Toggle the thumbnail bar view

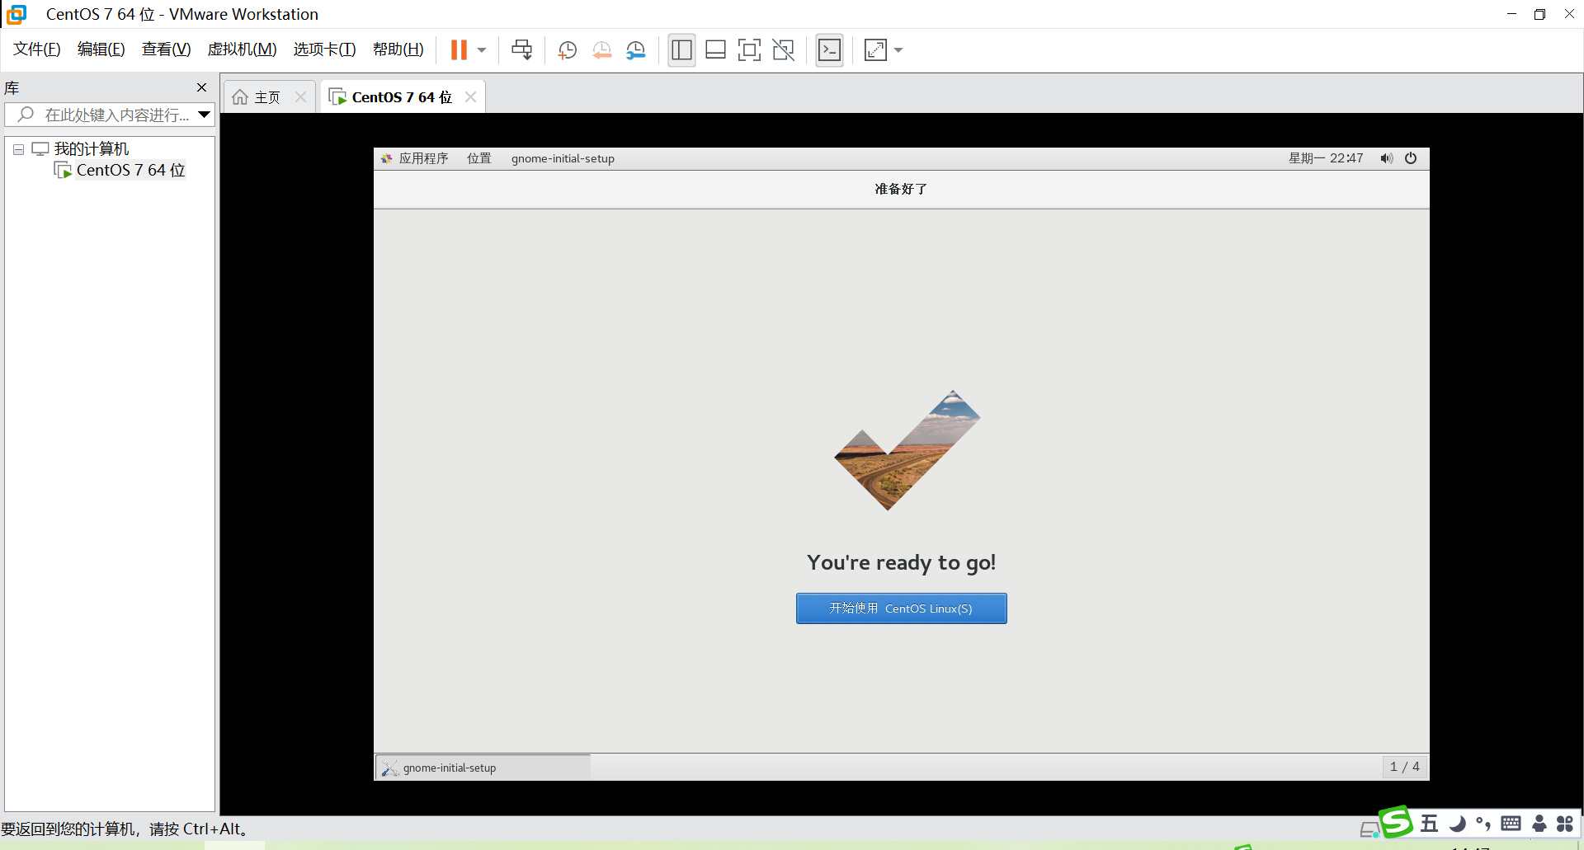(x=715, y=50)
